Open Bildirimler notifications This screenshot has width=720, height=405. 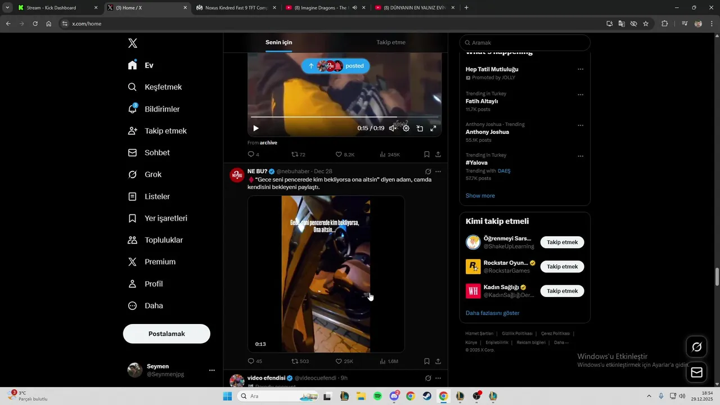click(154, 109)
